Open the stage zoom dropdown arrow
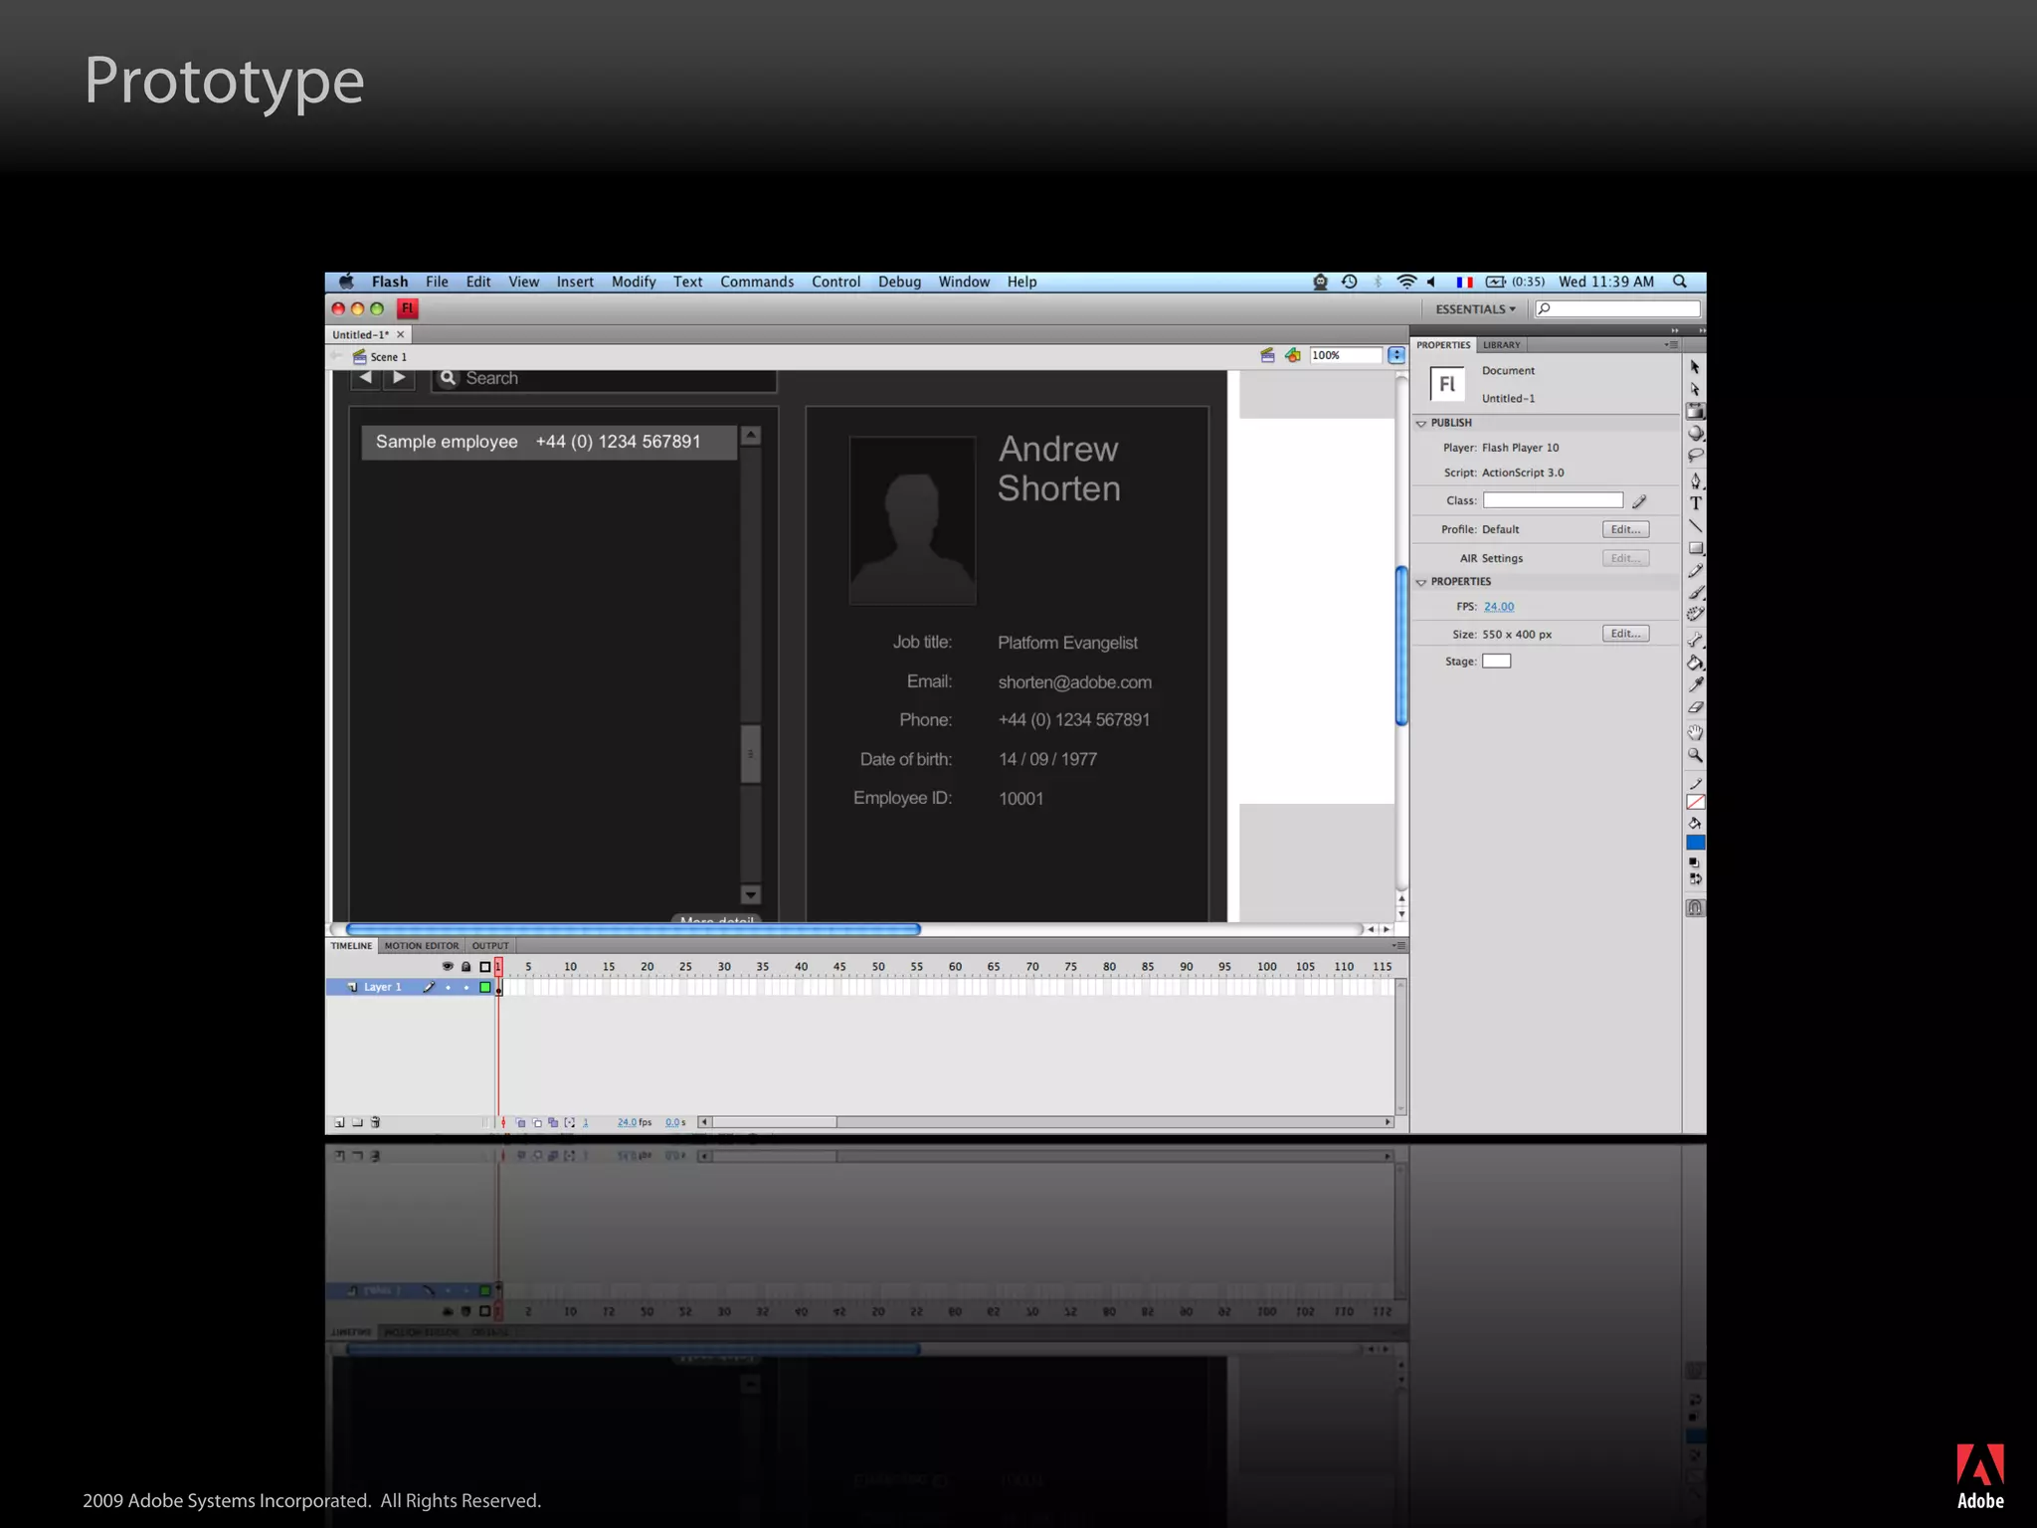This screenshot has width=2037, height=1528. [x=1396, y=355]
